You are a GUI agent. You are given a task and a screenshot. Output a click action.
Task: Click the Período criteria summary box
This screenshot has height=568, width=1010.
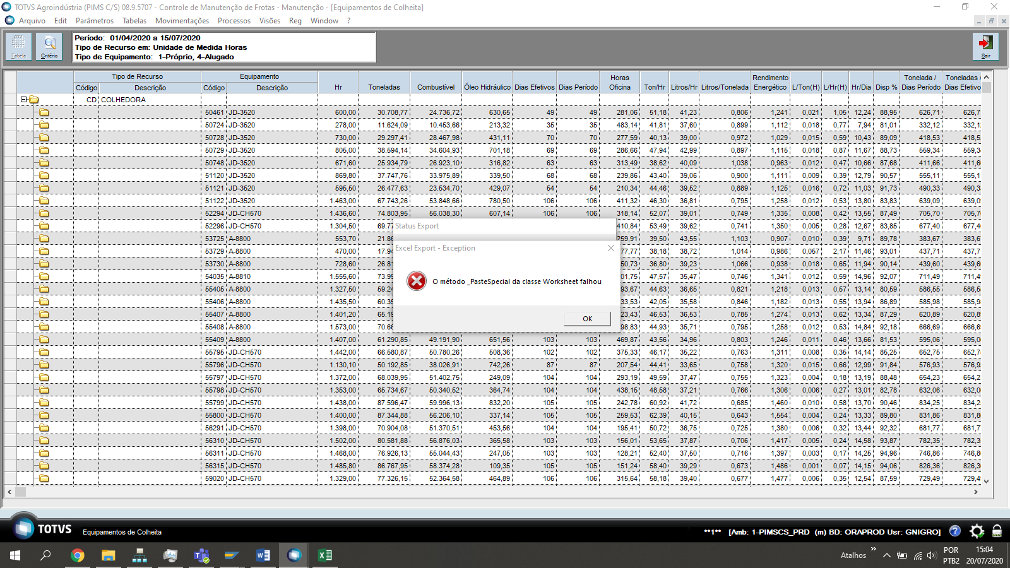pos(225,47)
